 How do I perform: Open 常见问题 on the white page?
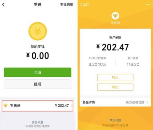click(x=38, y=123)
